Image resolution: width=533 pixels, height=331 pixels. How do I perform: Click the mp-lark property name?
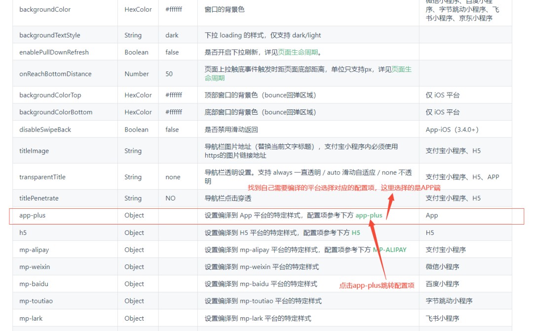point(31,318)
